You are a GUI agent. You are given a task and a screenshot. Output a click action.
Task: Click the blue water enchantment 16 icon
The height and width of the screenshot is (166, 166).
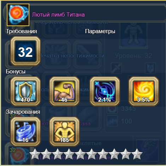coord(25,132)
